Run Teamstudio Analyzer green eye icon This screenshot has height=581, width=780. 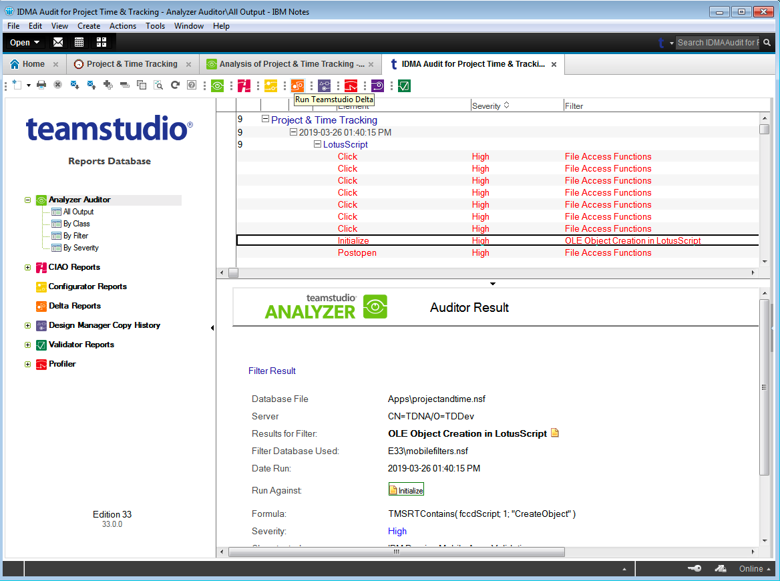pyautogui.click(x=218, y=86)
